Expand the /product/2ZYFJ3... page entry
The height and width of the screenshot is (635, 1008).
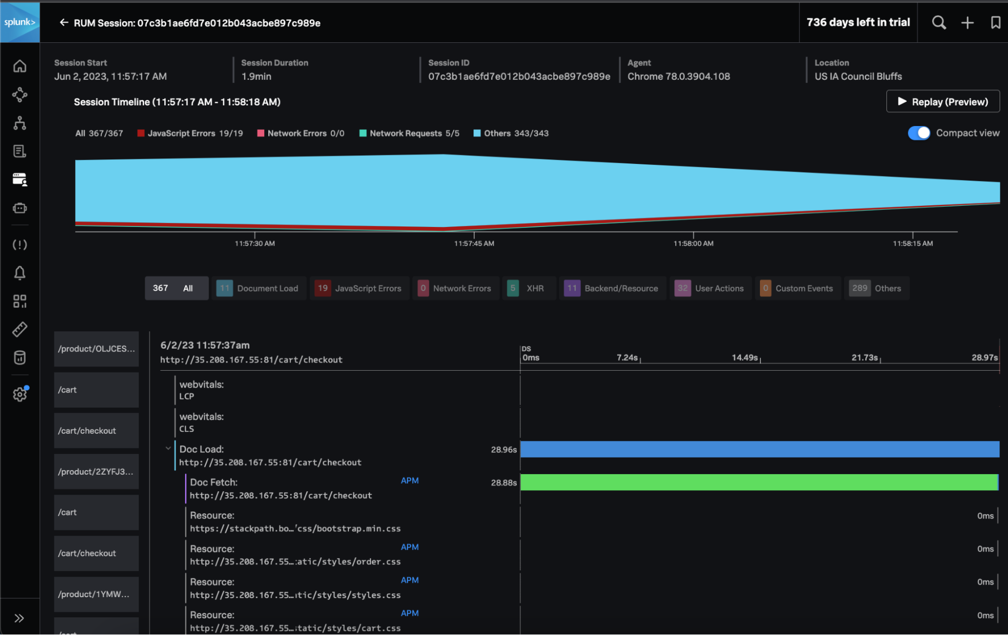point(96,471)
